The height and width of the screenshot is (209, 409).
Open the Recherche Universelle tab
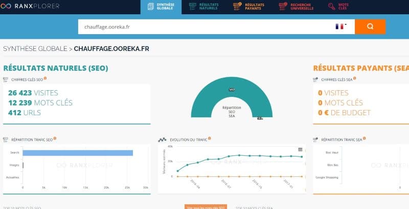[x=296, y=7]
